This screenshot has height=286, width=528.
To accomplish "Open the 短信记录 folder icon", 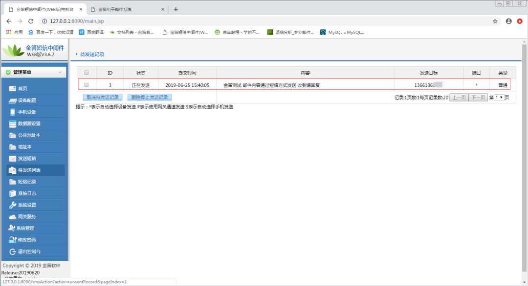I will 12,182.
